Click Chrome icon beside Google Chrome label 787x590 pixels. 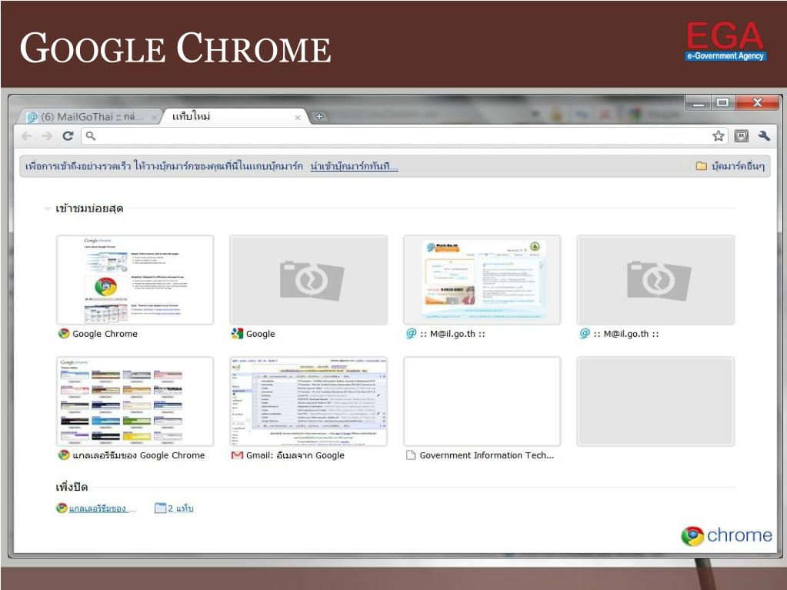64,333
